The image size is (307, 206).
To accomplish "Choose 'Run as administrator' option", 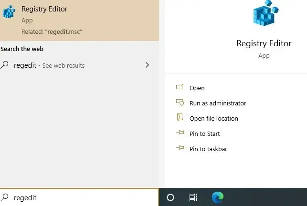I will [x=218, y=103].
